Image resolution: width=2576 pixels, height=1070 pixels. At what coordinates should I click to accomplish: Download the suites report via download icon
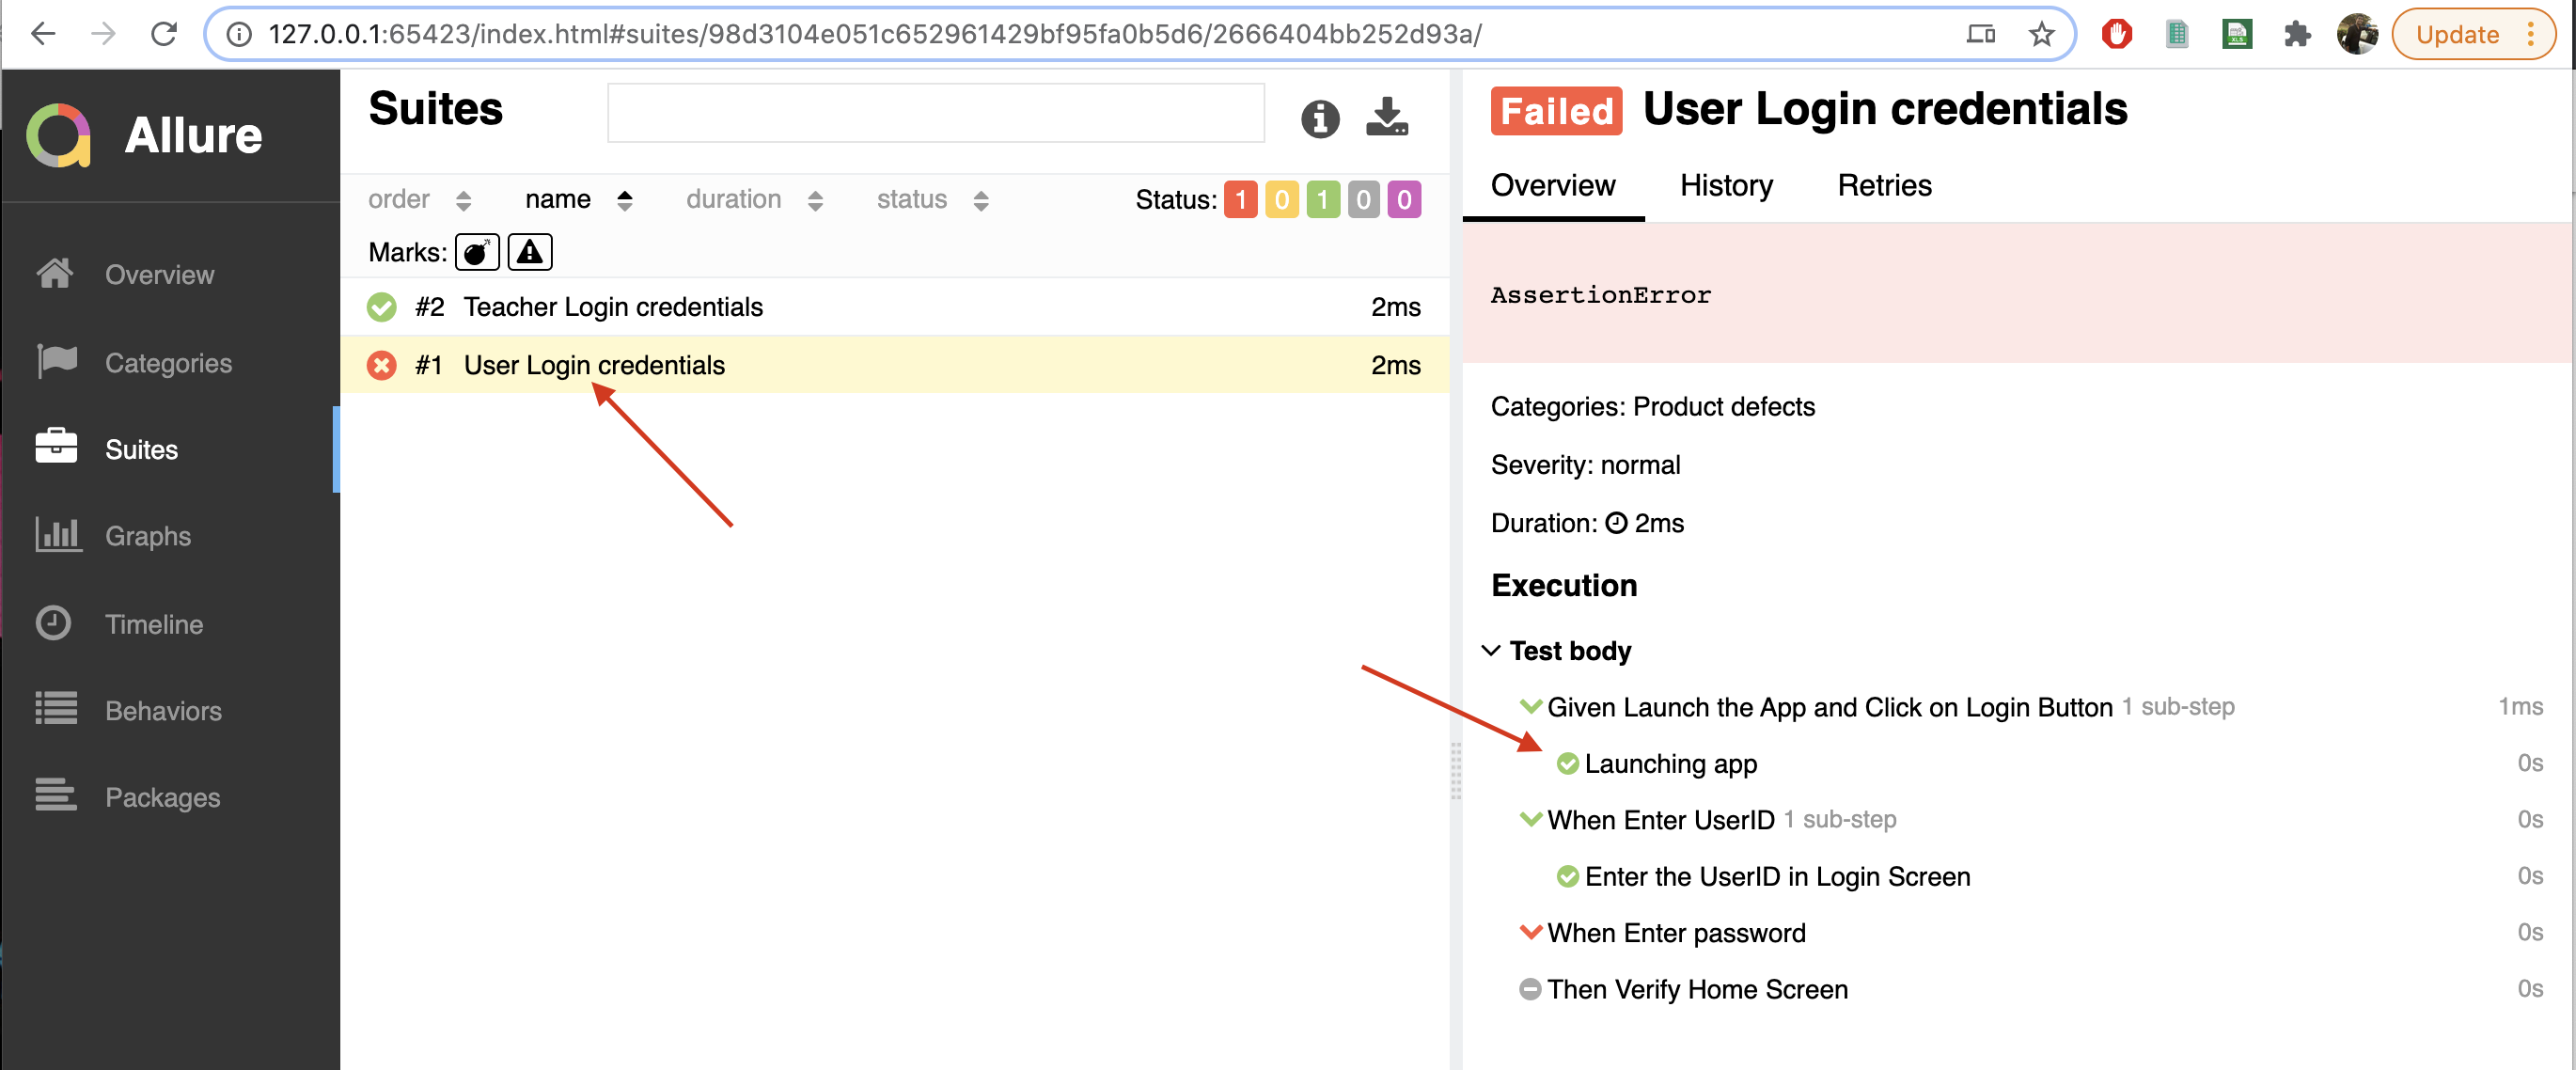(1388, 118)
